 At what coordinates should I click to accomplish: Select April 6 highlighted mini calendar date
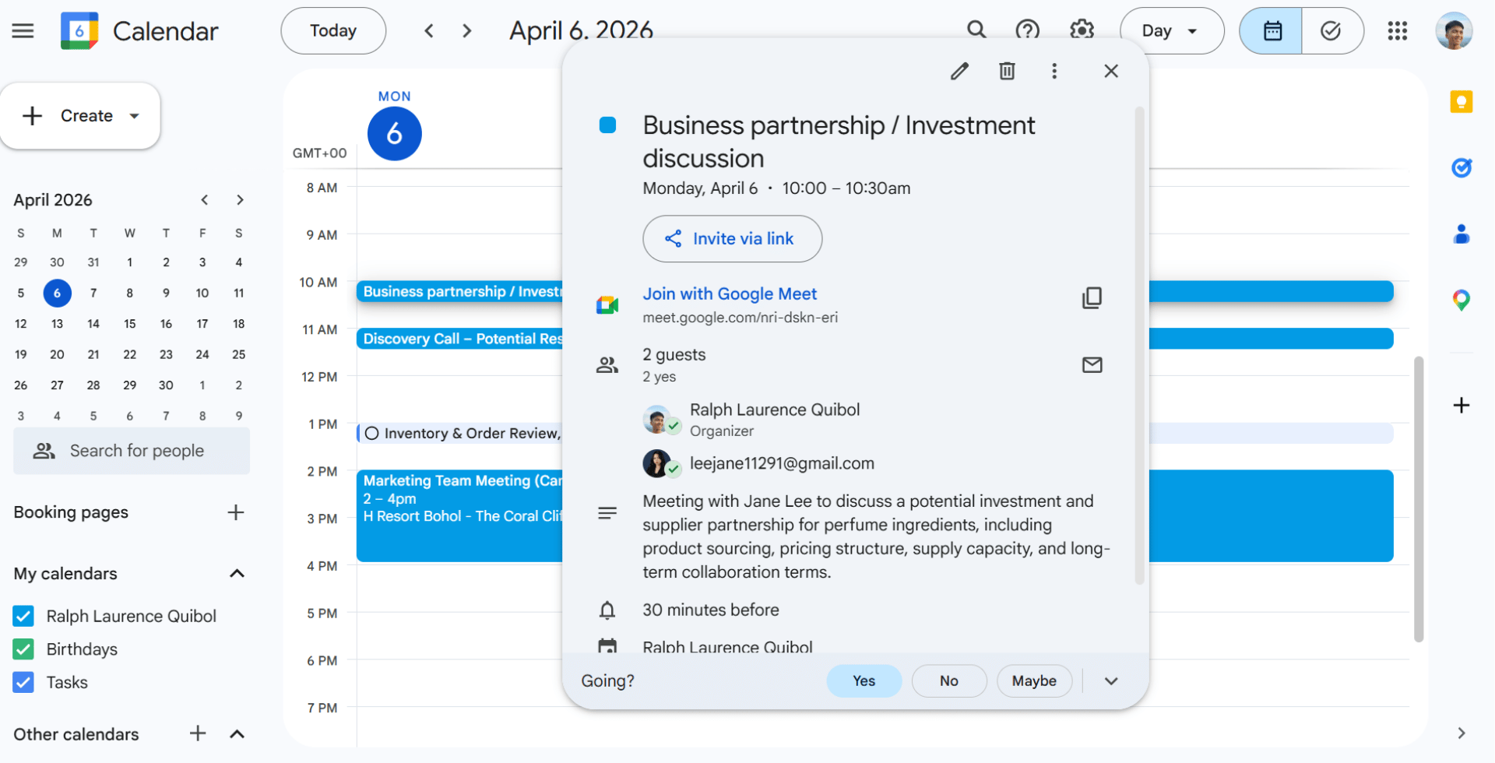57,294
